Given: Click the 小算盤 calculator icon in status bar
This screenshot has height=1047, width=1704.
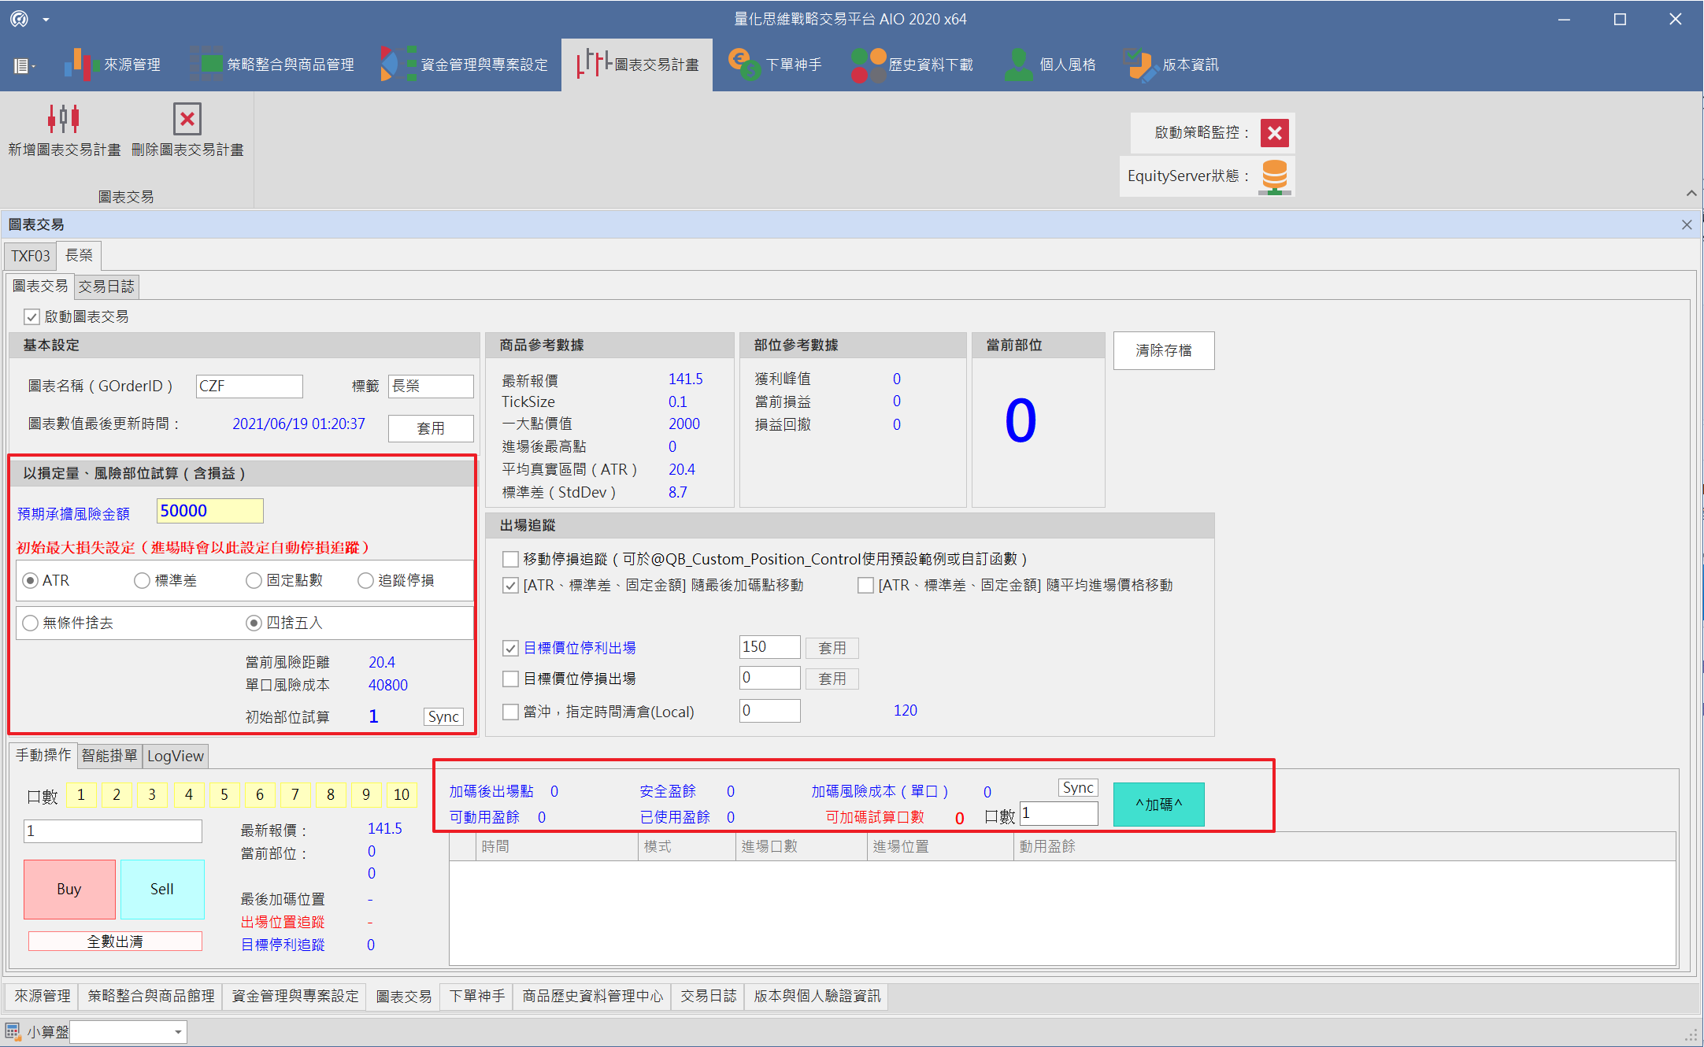Looking at the screenshot, I should coord(13,1031).
